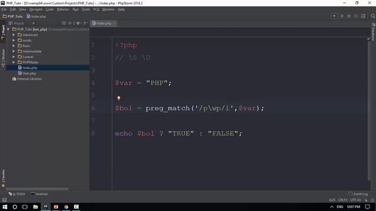The width and height of the screenshot is (376, 211).
Task: Toggle the Favorites tool window stripe button
Action: coord(3,178)
